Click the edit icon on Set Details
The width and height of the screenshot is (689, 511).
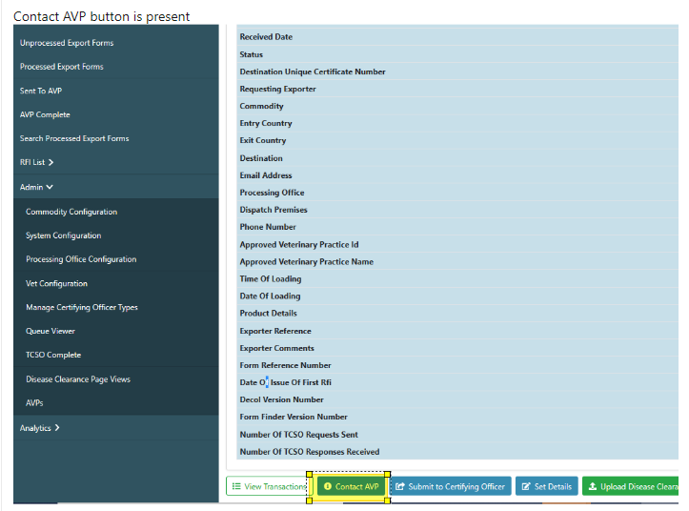[525, 486]
